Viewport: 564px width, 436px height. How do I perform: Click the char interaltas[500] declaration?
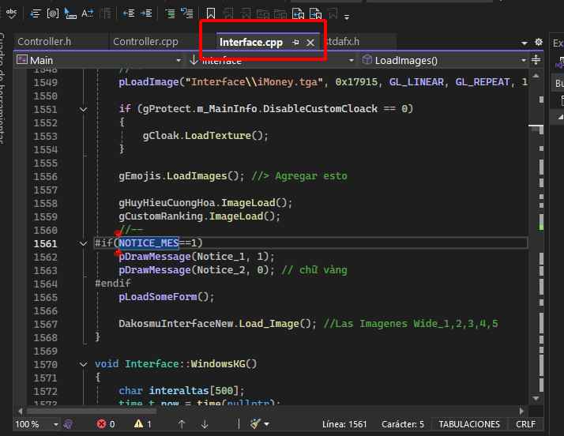click(182, 391)
